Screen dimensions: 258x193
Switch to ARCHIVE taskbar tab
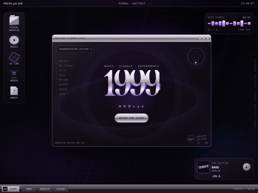(x=45, y=189)
